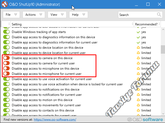Maximize the O&O ShutUp10 window

[x=148, y=4]
